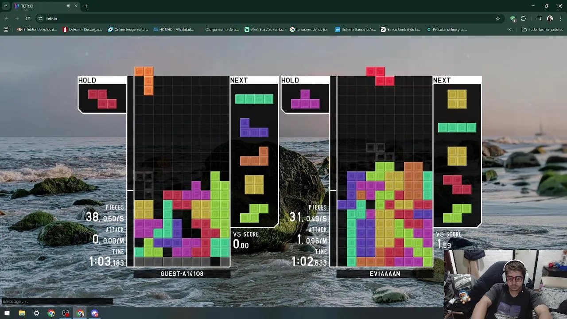This screenshot has height=319, width=567.
Task: Open the Películas online y pa... bookmark
Action: click(x=447, y=30)
